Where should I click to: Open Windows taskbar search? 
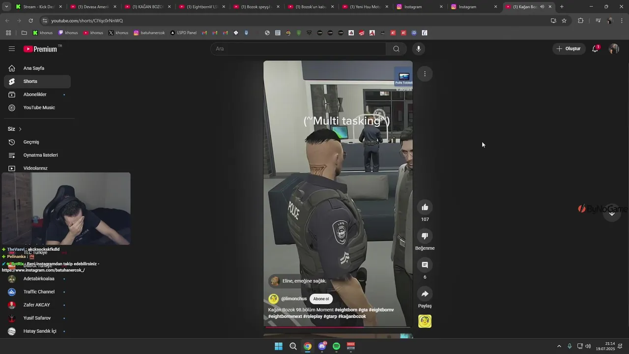click(x=293, y=346)
